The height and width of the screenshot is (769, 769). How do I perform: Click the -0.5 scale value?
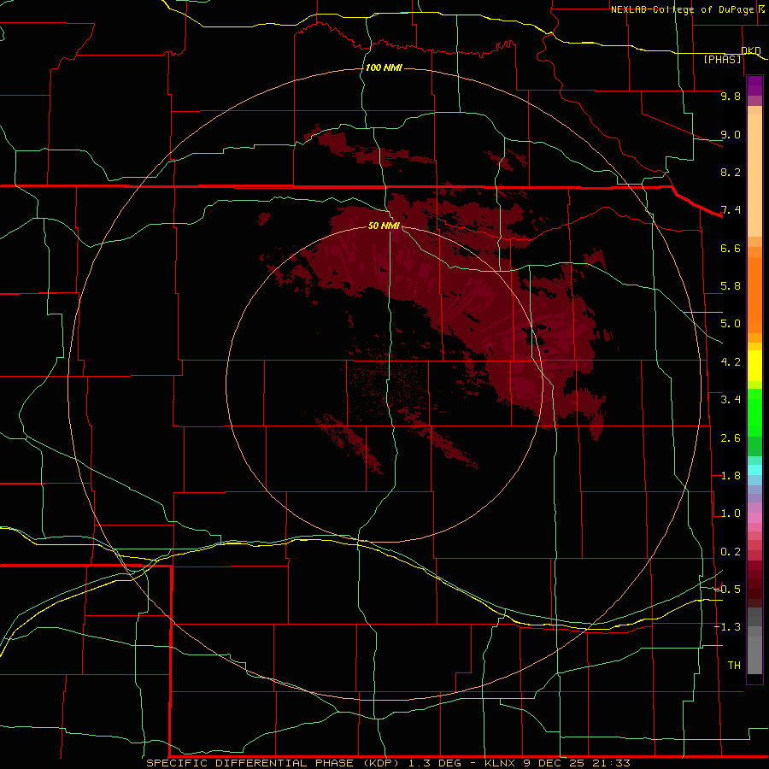[x=727, y=589]
